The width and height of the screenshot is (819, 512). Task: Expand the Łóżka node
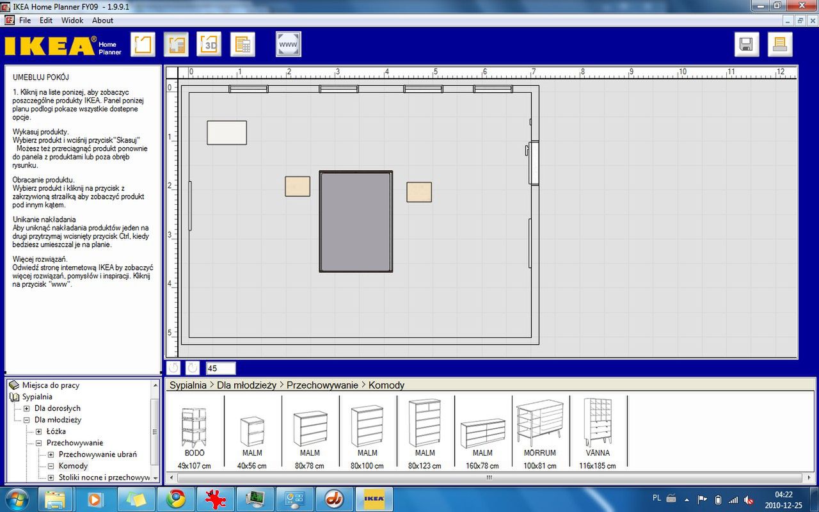pyautogui.click(x=38, y=431)
